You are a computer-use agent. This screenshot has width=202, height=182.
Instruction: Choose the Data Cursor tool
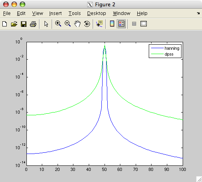[x=99, y=24]
